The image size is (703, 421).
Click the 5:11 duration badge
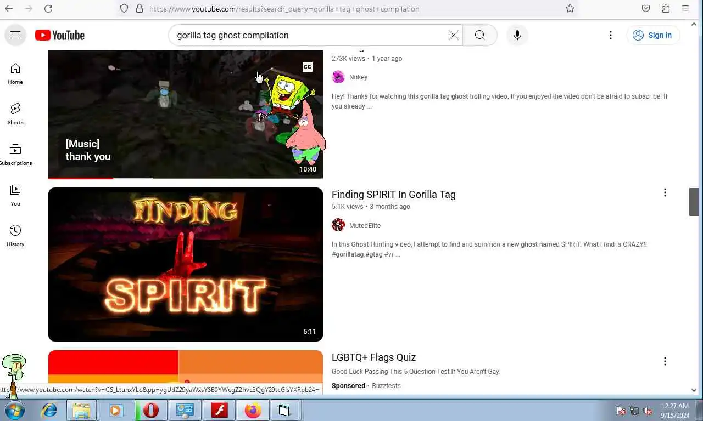coord(310,332)
